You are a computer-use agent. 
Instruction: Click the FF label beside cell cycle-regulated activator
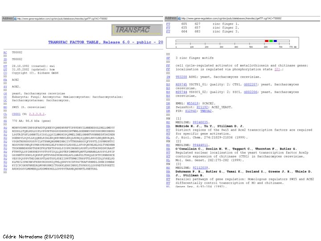click(x=168, y=66)
